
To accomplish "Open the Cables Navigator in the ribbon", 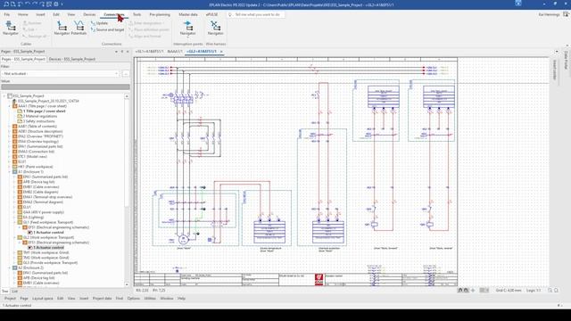I will [x=10, y=28].
